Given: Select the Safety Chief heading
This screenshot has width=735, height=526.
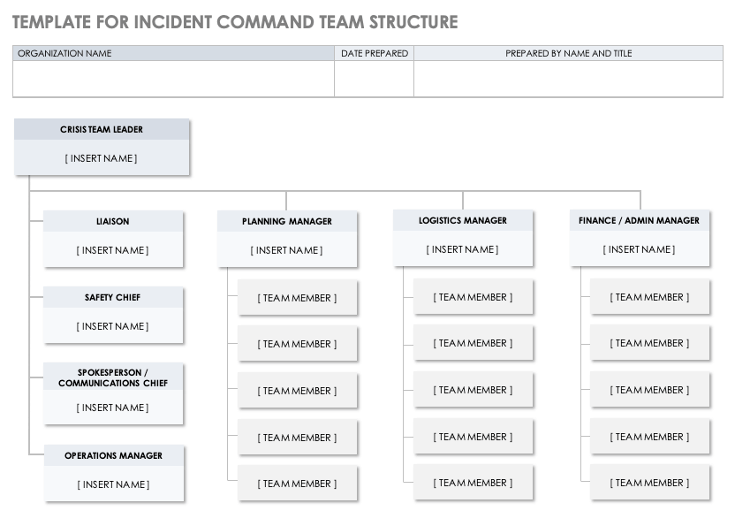Looking at the screenshot, I should click(113, 298).
